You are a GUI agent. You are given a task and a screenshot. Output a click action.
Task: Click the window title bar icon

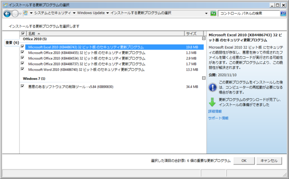tap(5, 5)
